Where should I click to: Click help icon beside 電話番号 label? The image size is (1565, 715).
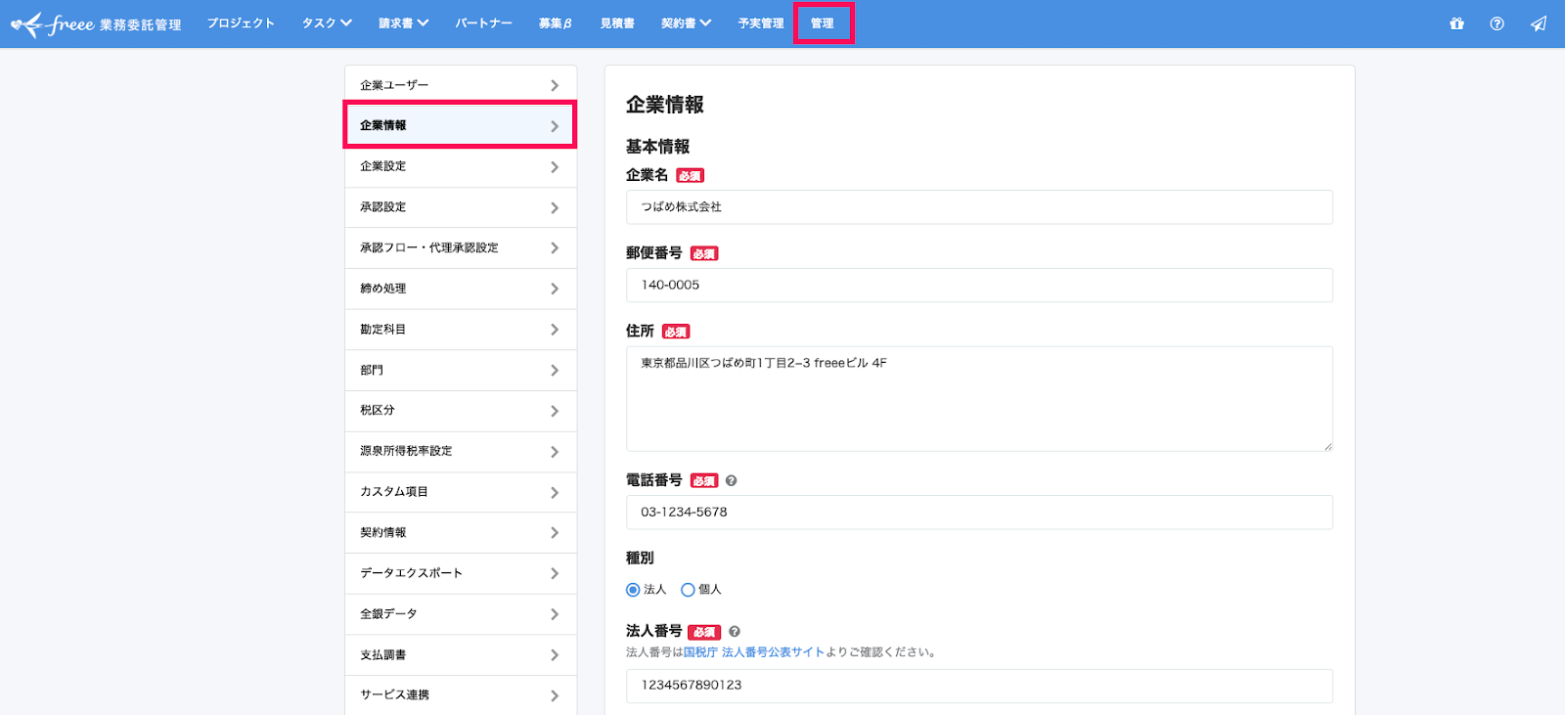tap(731, 480)
